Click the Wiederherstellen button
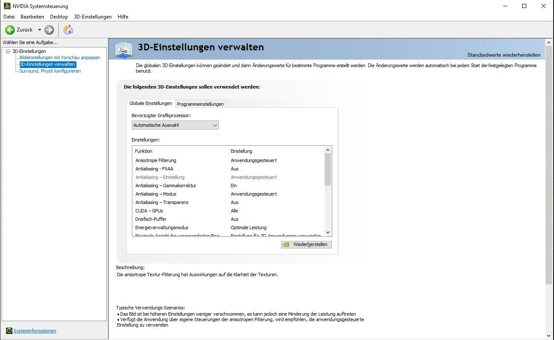 [306, 244]
